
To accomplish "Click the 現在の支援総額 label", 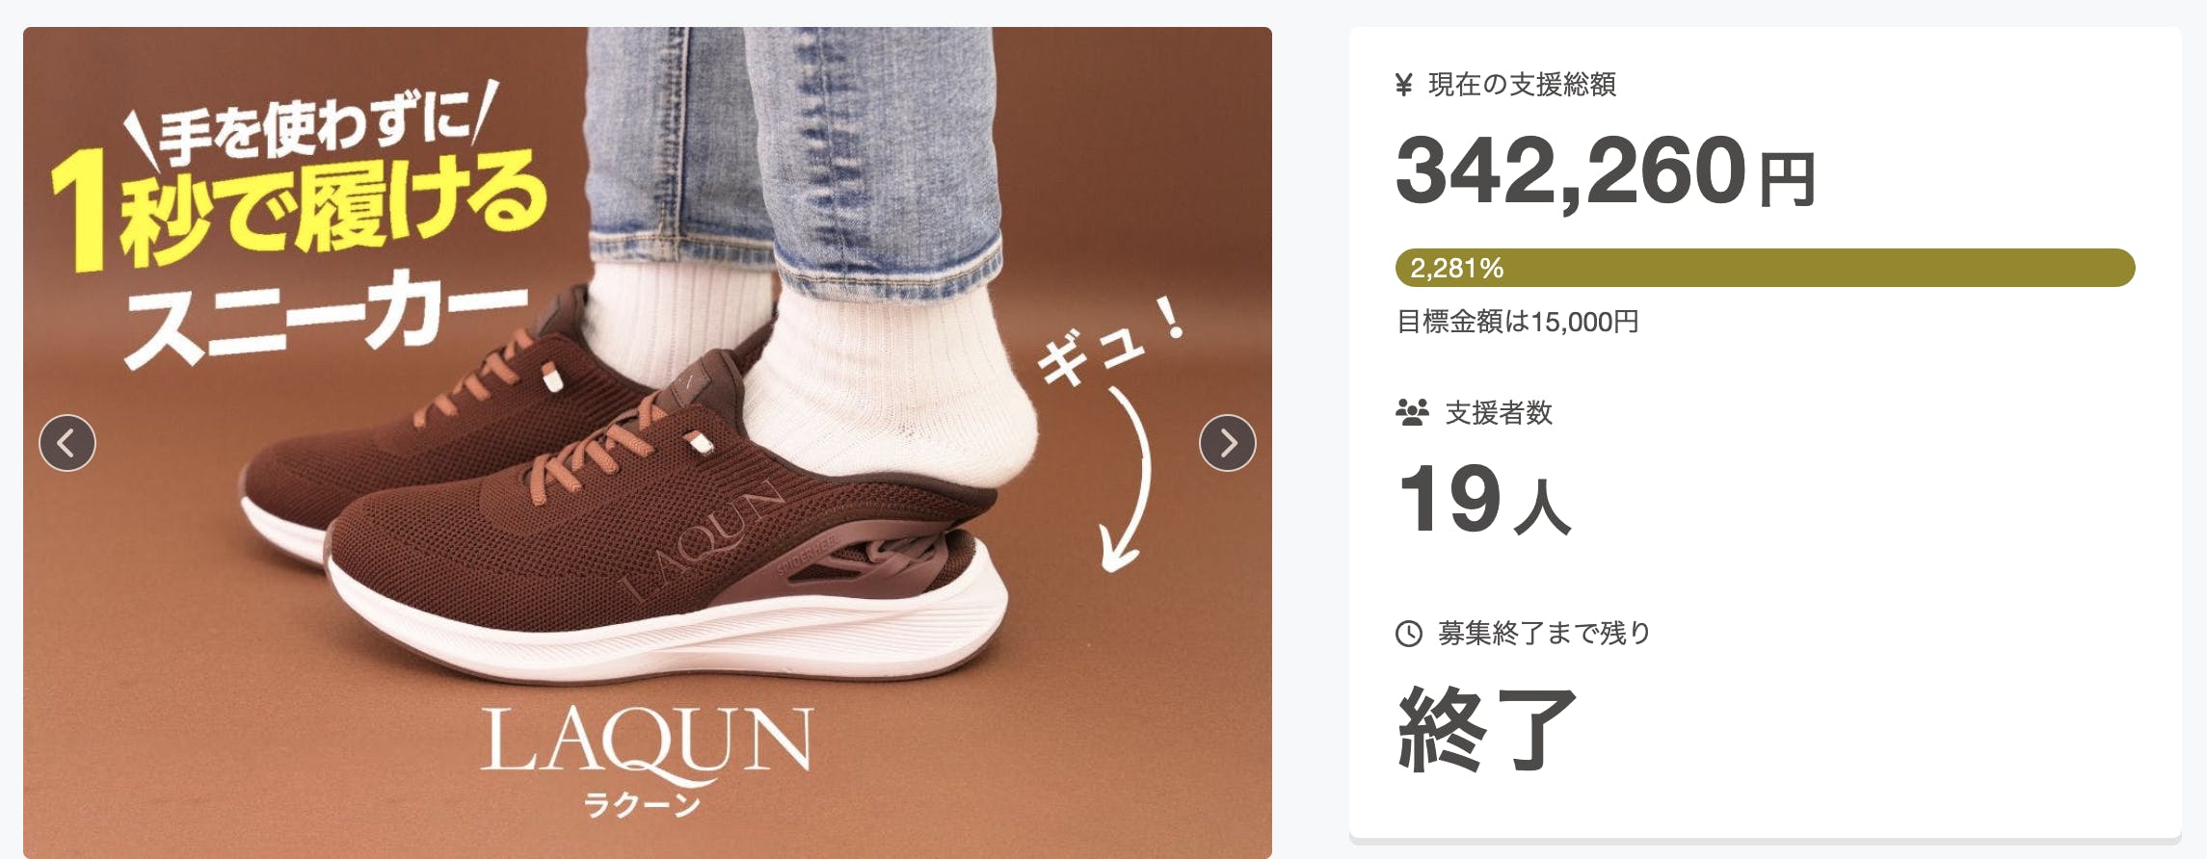I will pyautogui.click(x=1522, y=85).
